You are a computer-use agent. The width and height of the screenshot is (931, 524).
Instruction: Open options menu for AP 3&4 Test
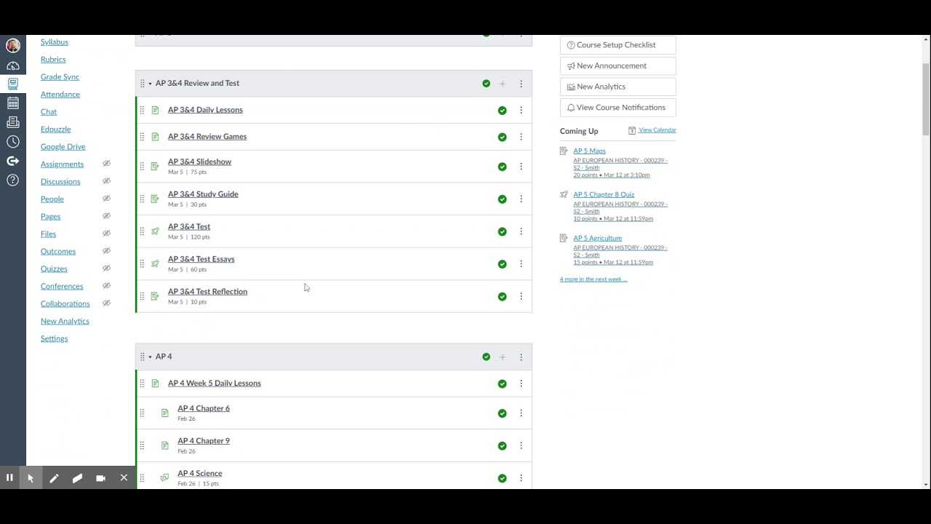pos(521,231)
